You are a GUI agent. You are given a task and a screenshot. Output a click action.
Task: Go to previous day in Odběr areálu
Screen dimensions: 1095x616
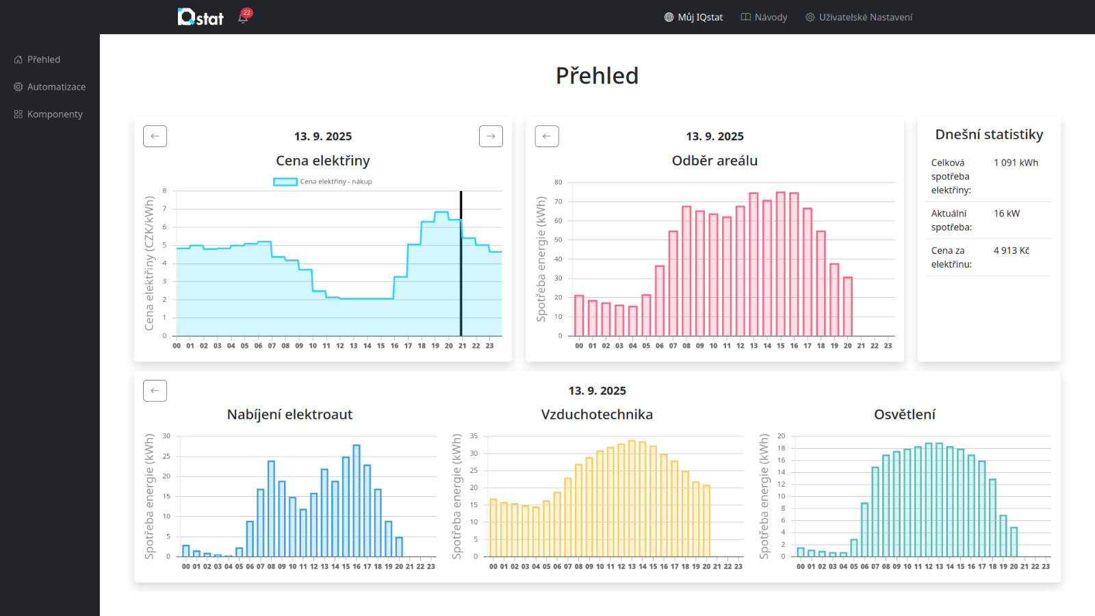pos(546,136)
